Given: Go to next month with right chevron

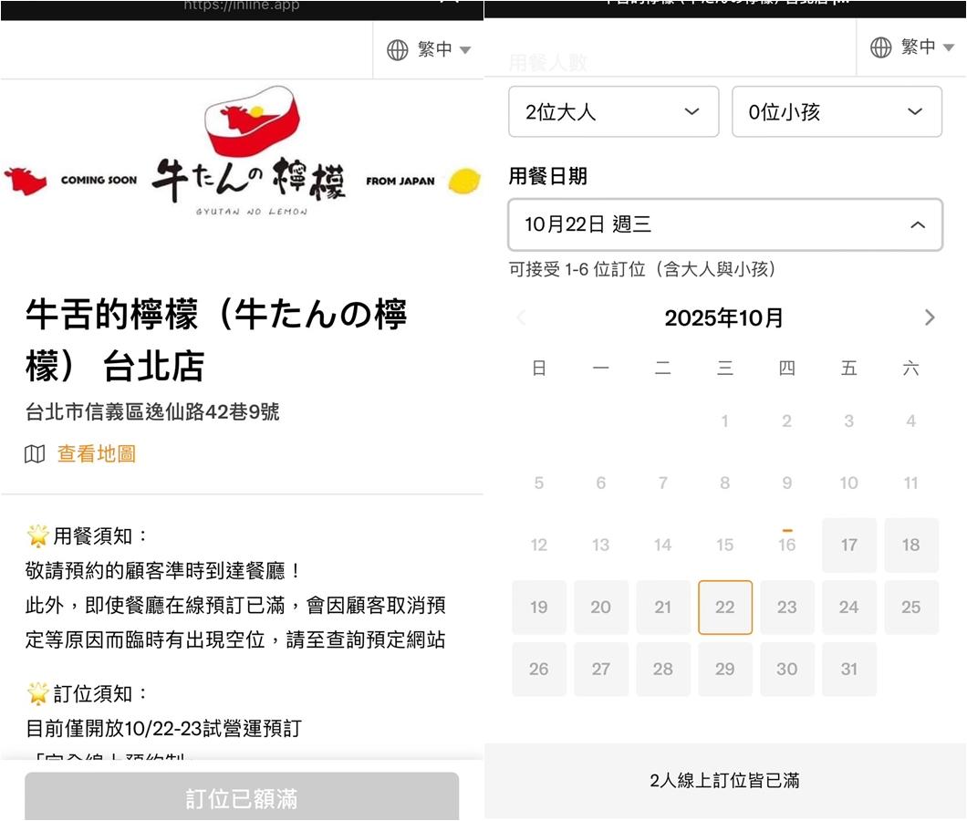Looking at the screenshot, I should click(930, 317).
